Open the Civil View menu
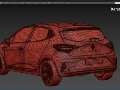This screenshot has height=90, width=120. point(50,3)
